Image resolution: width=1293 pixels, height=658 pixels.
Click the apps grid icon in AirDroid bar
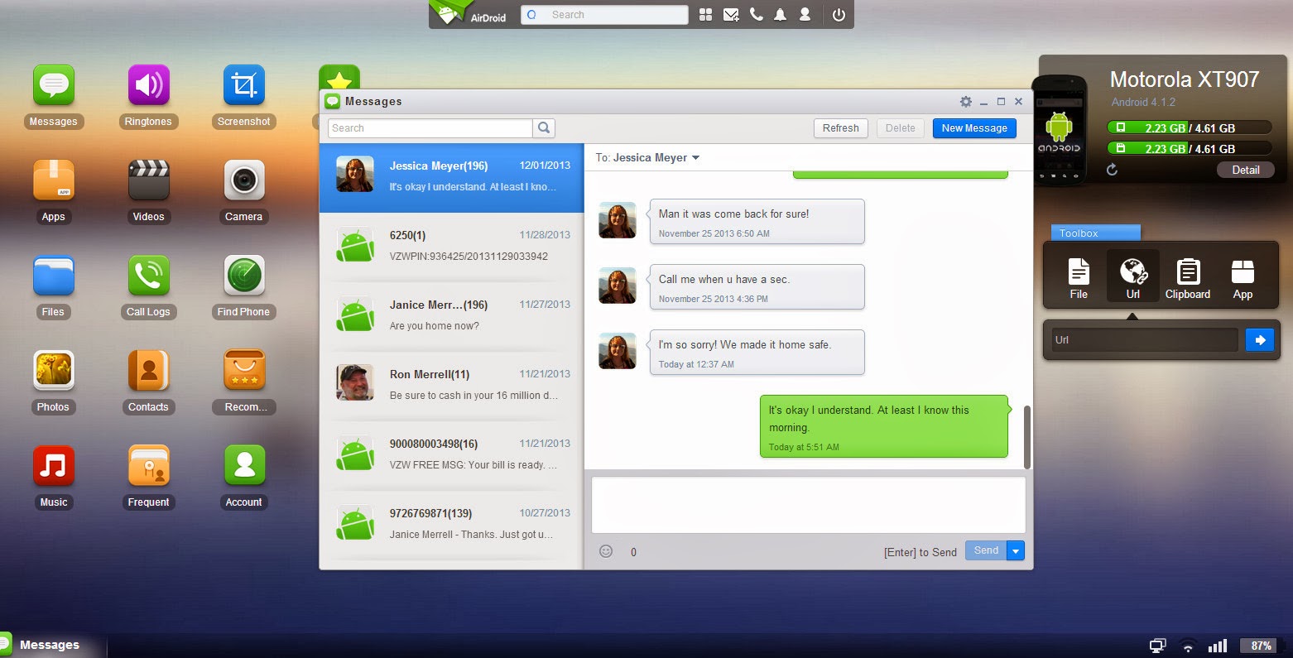click(x=705, y=15)
